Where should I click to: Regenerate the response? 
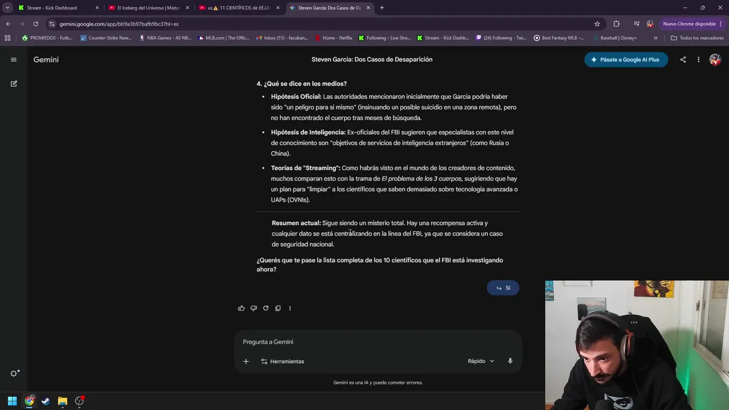[x=265, y=308]
